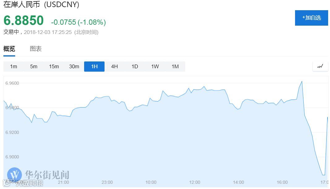Click the 在岸人民币 (USDCNY) title
The width and height of the screenshot is (330, 189).
pos(41,5)
